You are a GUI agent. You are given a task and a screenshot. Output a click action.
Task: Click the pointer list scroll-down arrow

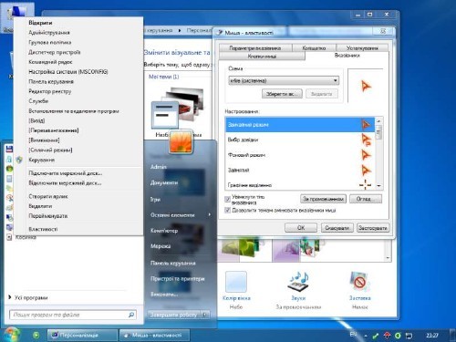[378, 185]
